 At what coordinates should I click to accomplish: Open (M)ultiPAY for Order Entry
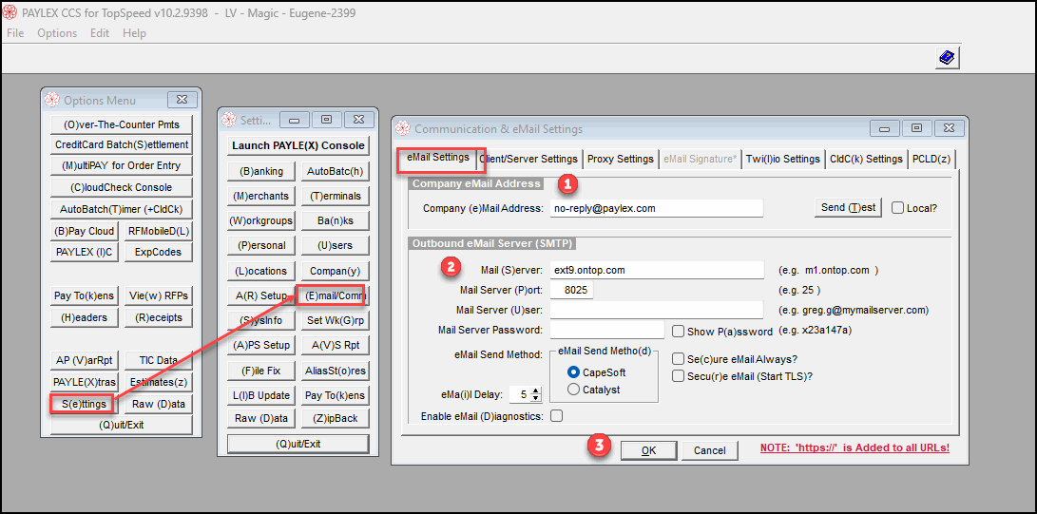tap(122, 165)
